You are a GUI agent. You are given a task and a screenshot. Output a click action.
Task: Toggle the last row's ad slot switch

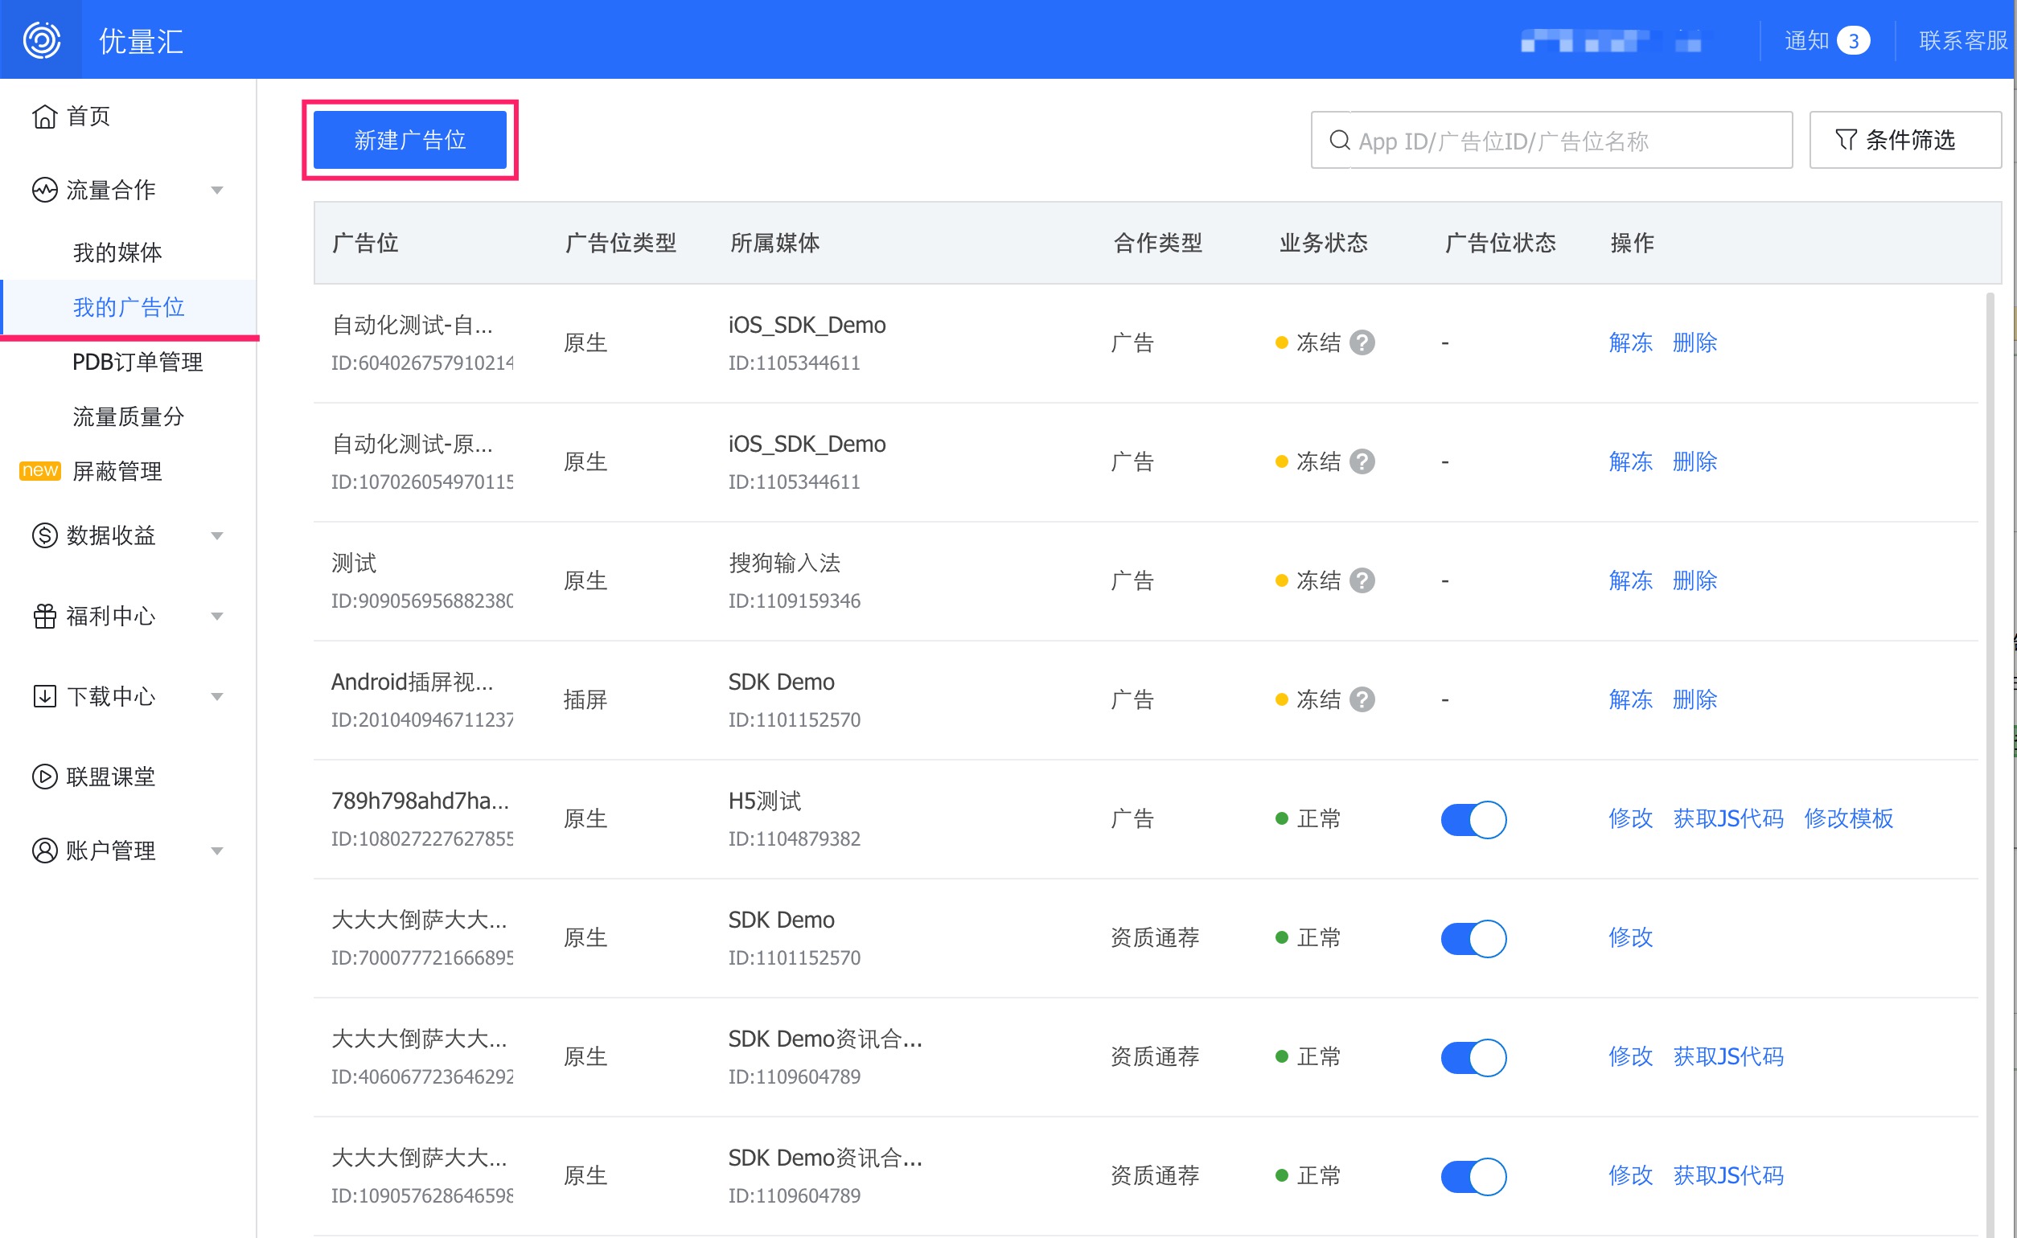point(1473,1176)
